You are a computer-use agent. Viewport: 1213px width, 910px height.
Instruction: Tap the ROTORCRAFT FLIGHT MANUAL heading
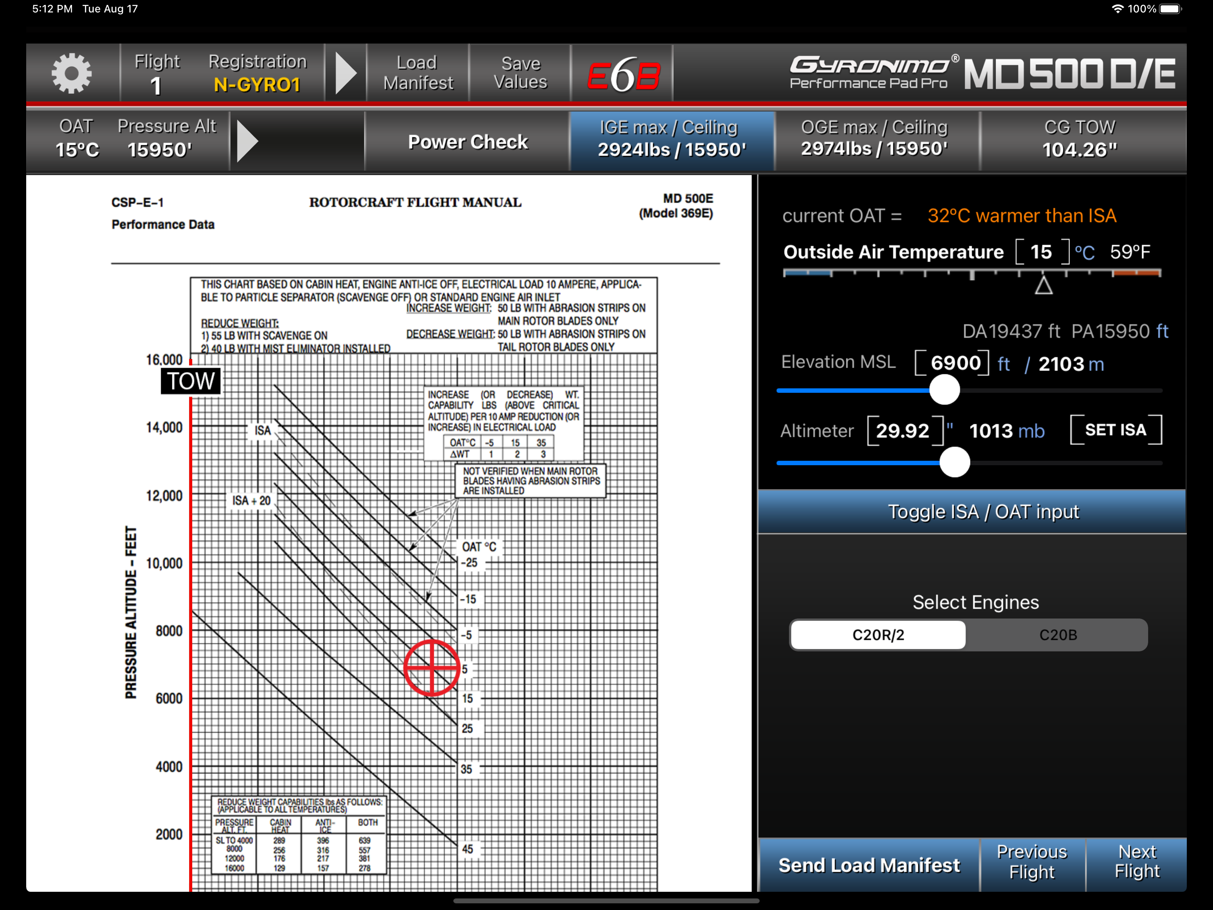pyautogui.click(x=415, y=202)
